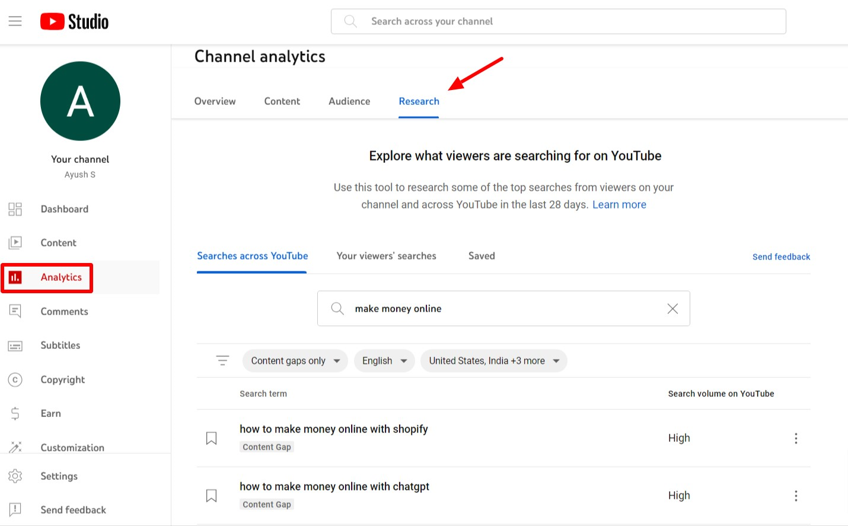Screen dimensions: 848x526
Task: Save the ChatGPT search term bookmark
Action: click(212, 495)
